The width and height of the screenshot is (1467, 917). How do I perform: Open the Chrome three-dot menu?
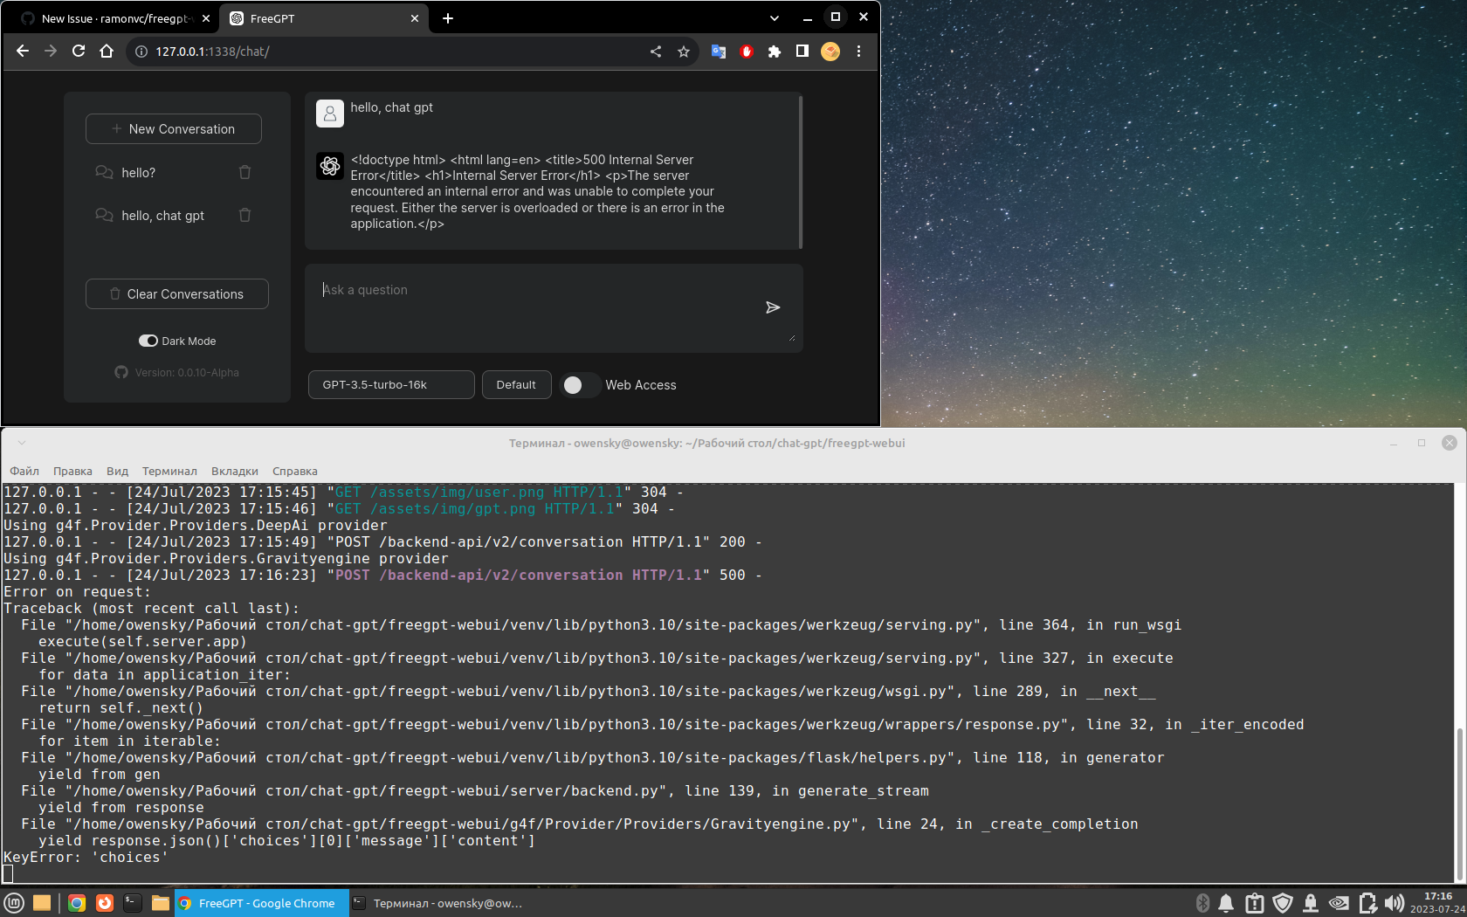[858, 52]
